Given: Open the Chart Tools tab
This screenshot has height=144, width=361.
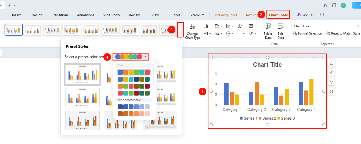Looking at the screenshot, I should (x=278, y=15).
